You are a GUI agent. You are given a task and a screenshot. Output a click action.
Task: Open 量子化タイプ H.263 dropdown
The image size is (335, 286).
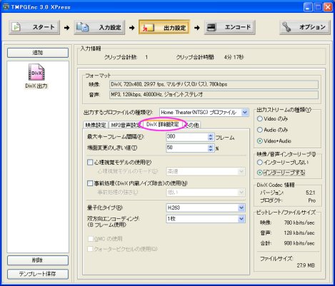point(241,208)
